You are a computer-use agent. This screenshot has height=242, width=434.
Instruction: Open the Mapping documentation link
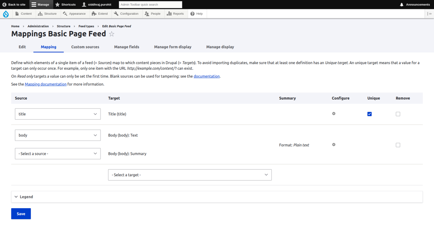46,84
